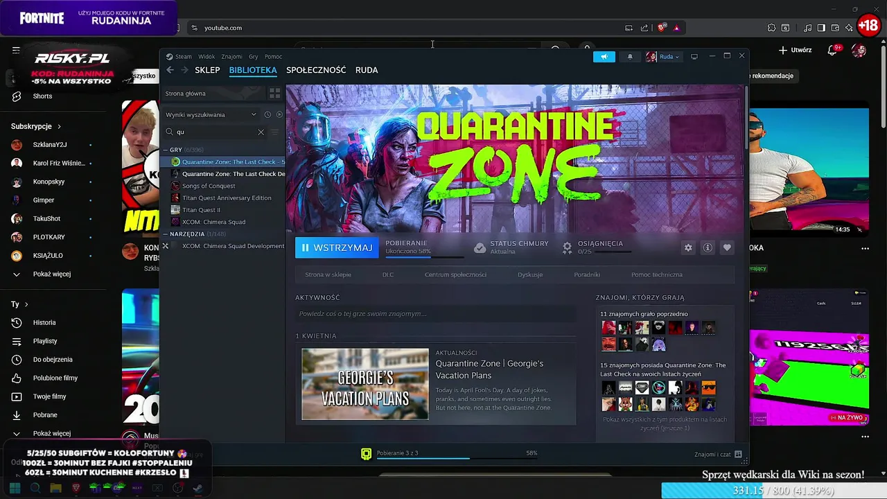This screenshot has height=499, width=887.
Task: Switch library to grid collections view icon
Action: (x=274, y=94)
